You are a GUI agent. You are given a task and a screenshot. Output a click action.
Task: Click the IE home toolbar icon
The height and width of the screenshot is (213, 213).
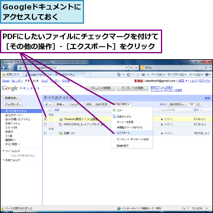point(119,75)
